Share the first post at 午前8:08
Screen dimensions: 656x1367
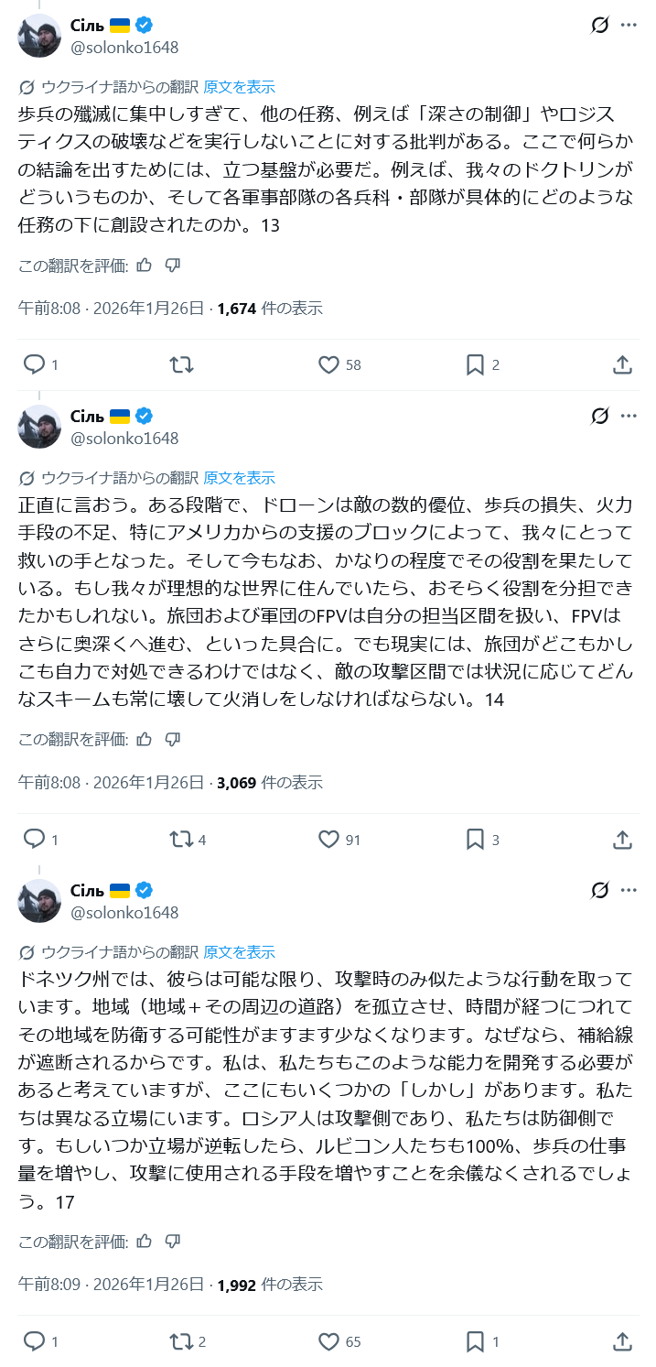point(622,364)
